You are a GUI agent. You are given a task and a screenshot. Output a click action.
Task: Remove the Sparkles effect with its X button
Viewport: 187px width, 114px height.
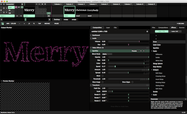click(x=144, y=51)
